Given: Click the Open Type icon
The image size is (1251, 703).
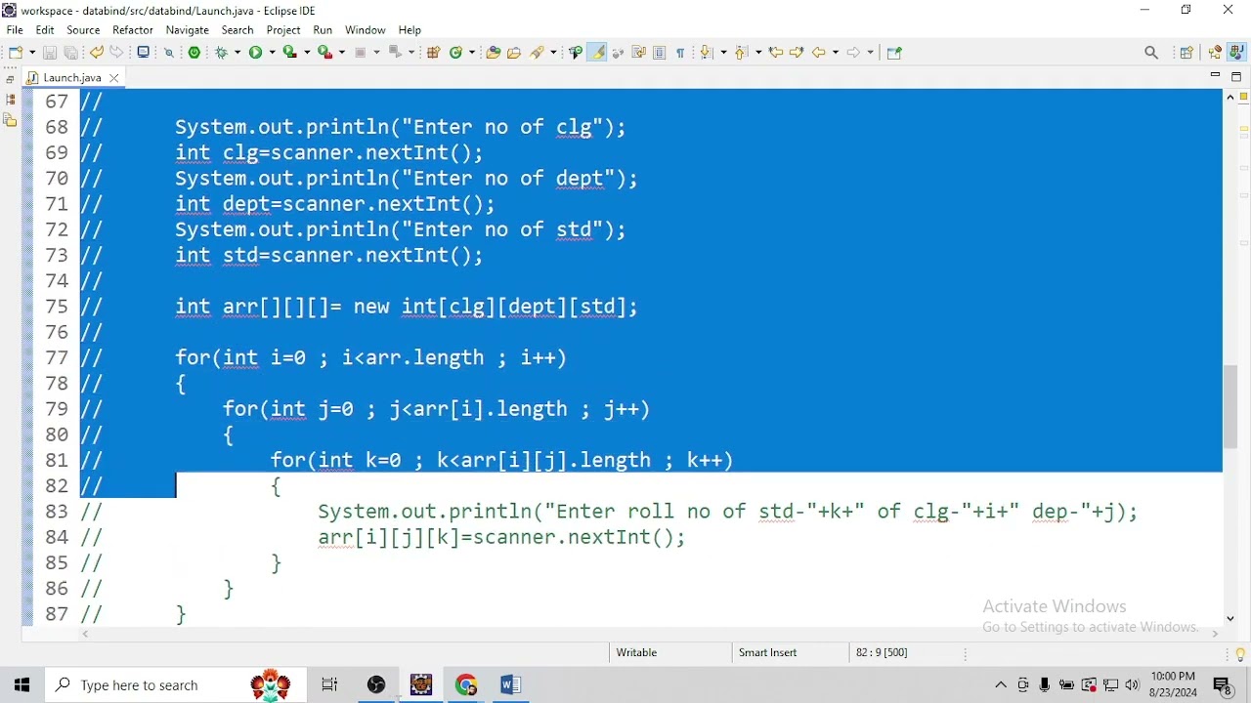Looking at the screenshot, I should [x=494, y=53].
